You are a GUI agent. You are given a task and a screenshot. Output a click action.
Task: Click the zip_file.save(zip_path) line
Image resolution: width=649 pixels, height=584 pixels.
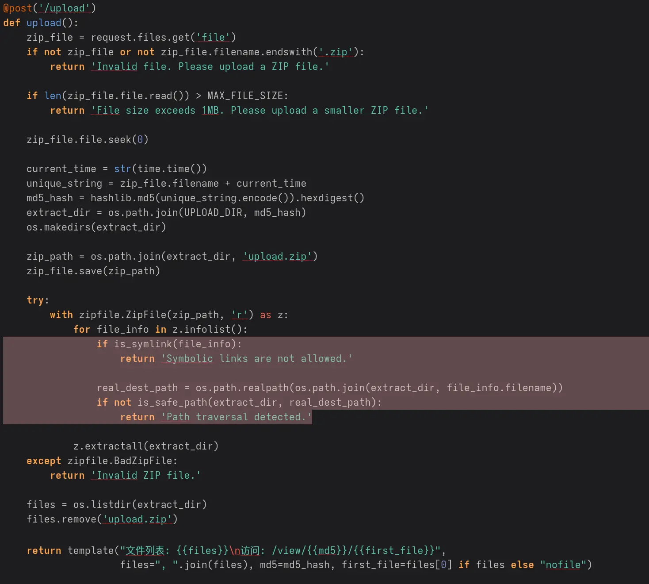pyautogui.click(x=93, y=271)
